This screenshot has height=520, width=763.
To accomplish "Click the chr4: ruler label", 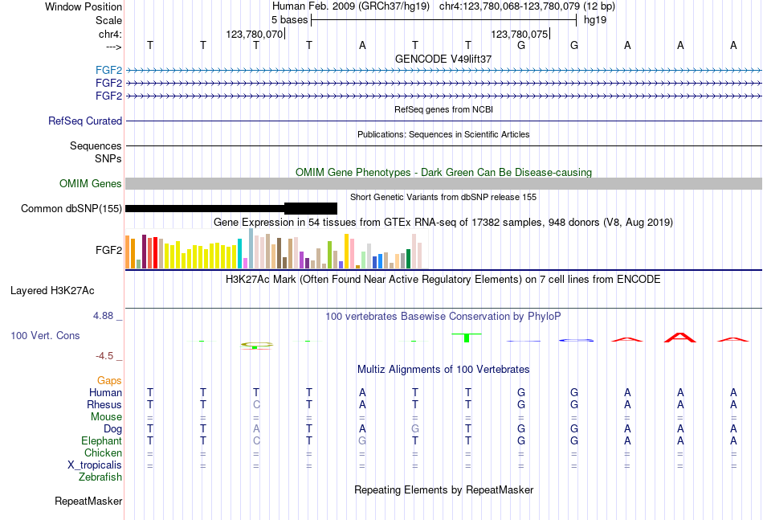I will tap(110, 34).
